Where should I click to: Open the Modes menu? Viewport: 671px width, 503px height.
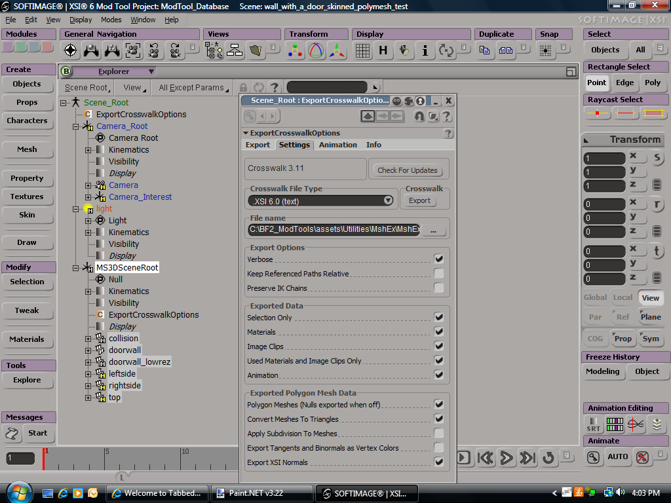[111, 20]
